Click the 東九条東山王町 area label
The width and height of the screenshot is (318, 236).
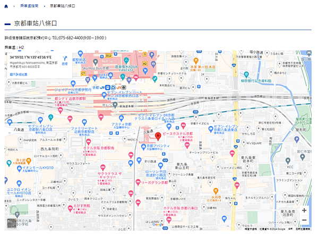click(x=182, y=166)
